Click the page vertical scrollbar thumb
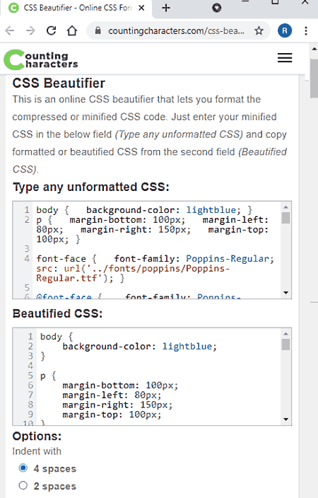Image resolution: width=318 pixels, height=498 pixels. 314,78
